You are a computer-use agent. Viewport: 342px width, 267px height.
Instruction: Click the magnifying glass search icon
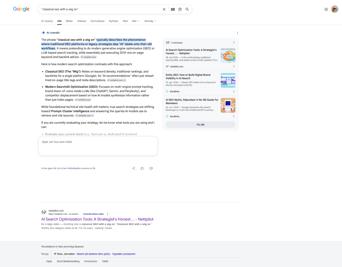click(x=187, y=9)
